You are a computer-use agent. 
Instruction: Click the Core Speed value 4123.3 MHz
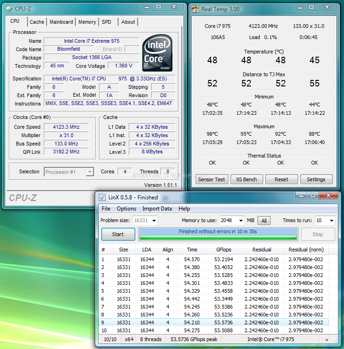pyautogui.click(x=66, y=127)
